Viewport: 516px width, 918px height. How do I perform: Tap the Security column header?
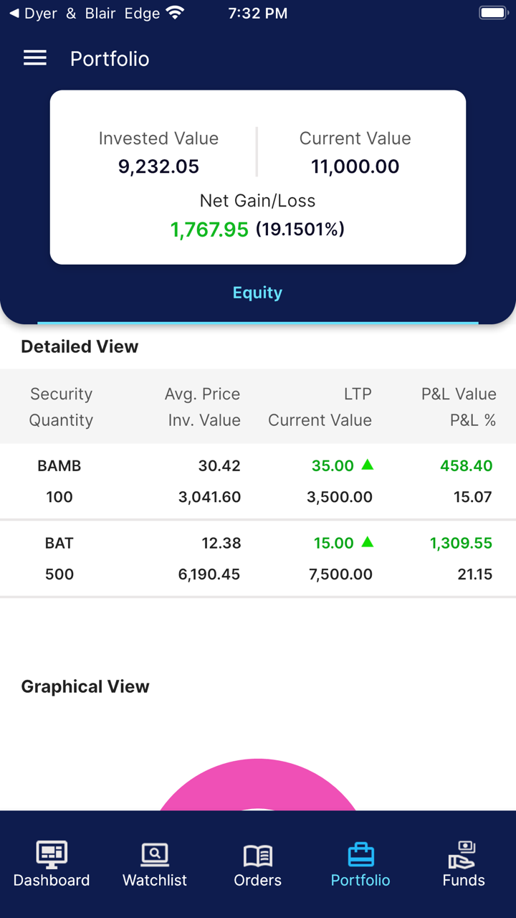[61, 394]
